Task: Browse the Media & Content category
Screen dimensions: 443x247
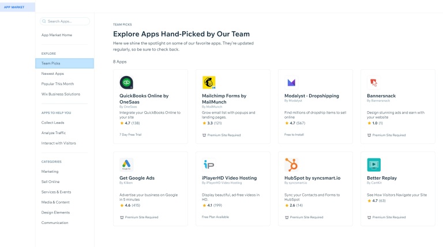Action: click(x=55, y=202)
